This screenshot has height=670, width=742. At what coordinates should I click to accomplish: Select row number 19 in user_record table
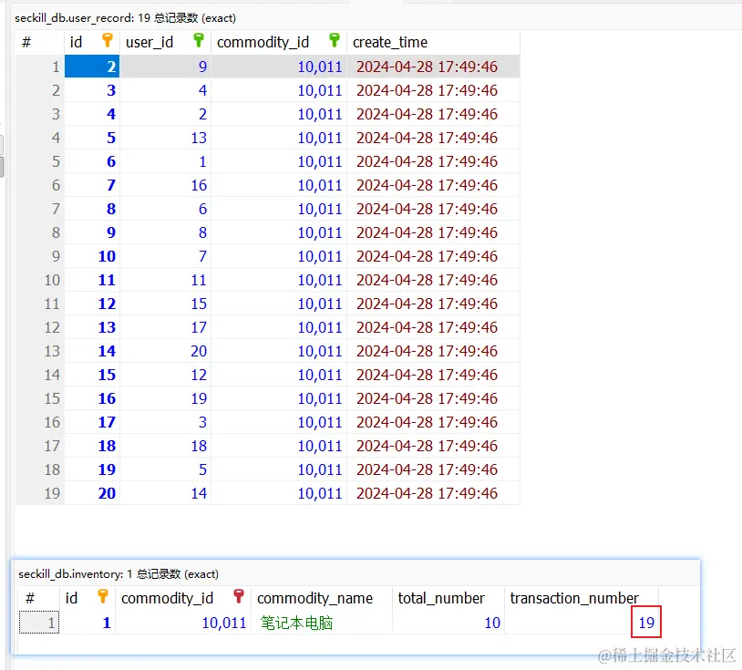click(40, 493)
